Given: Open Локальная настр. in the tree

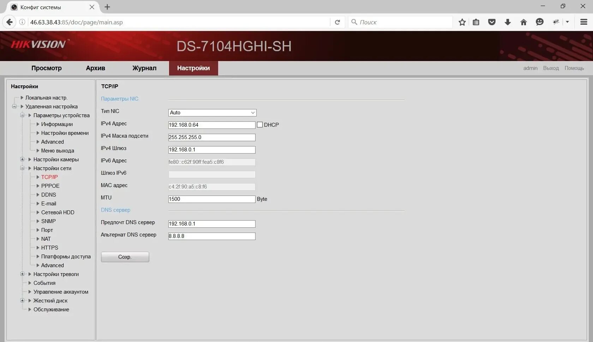Looking at the screenshot, I should tap(46, 98).
